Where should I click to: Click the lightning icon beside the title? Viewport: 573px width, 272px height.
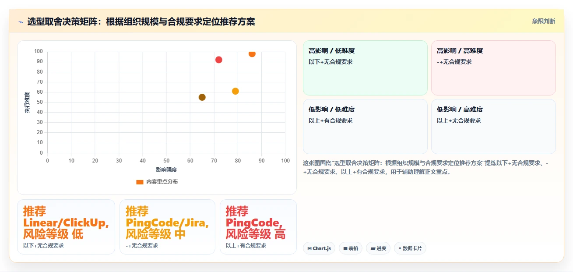pos(21,21)
